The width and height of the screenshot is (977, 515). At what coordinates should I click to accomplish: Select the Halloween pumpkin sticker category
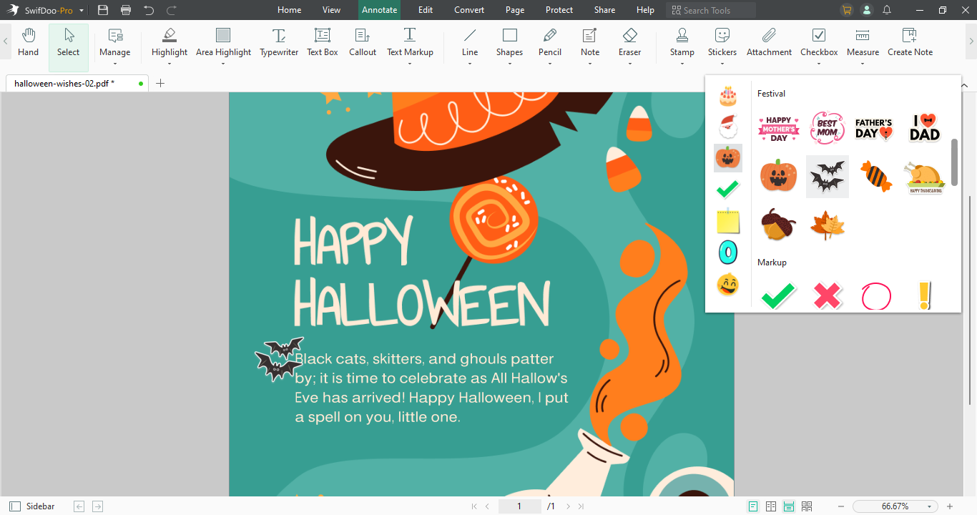pyautogui.click(x=728, y=157)
